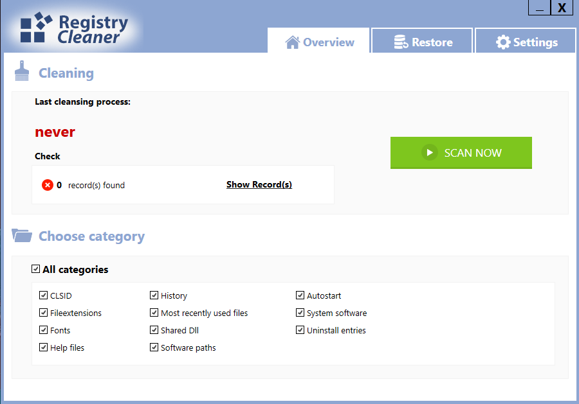Screen dimensions: 579x404
Task: Disable the Shared Dll checkbox
Action: (x=154, y=329)
